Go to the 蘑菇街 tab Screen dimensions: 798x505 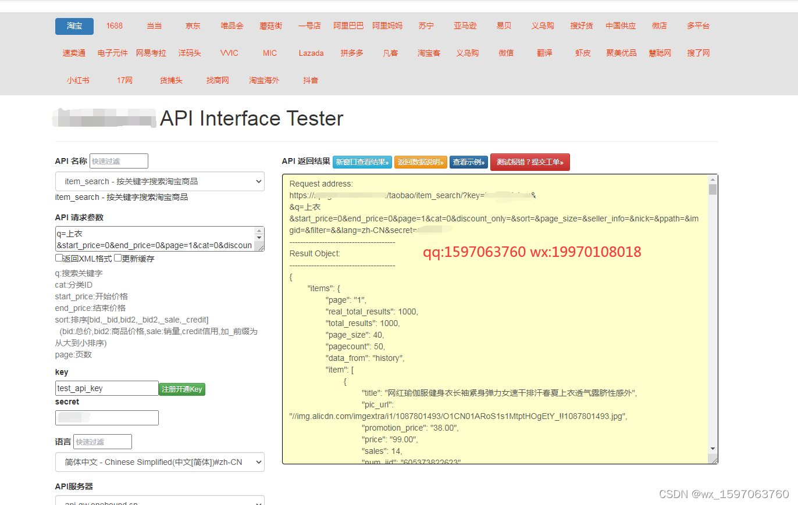271,26
